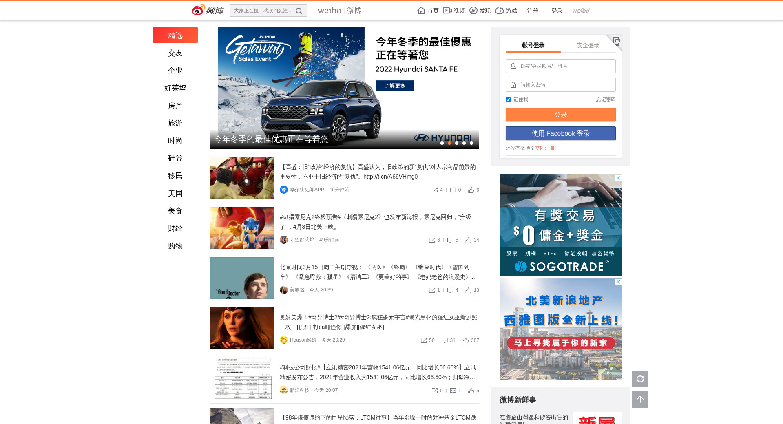Click the password input field
The width and height of the screenshot is (783, 424).
click(x=565, y=85)
